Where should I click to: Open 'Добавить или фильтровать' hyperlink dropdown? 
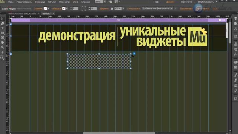[x=157, y=9]
